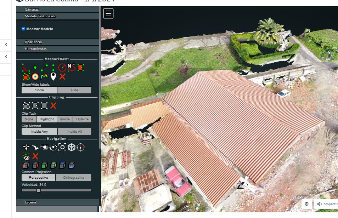Place an annotation marker pin

(x=53, y=76)
